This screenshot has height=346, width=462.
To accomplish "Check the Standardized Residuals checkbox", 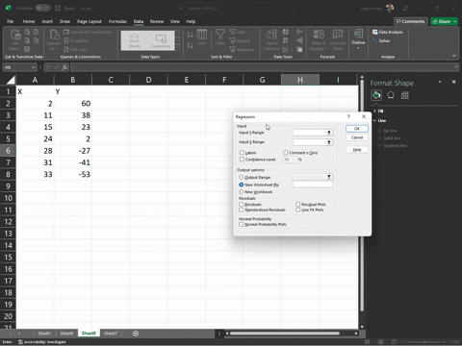I will coord(242,210).
